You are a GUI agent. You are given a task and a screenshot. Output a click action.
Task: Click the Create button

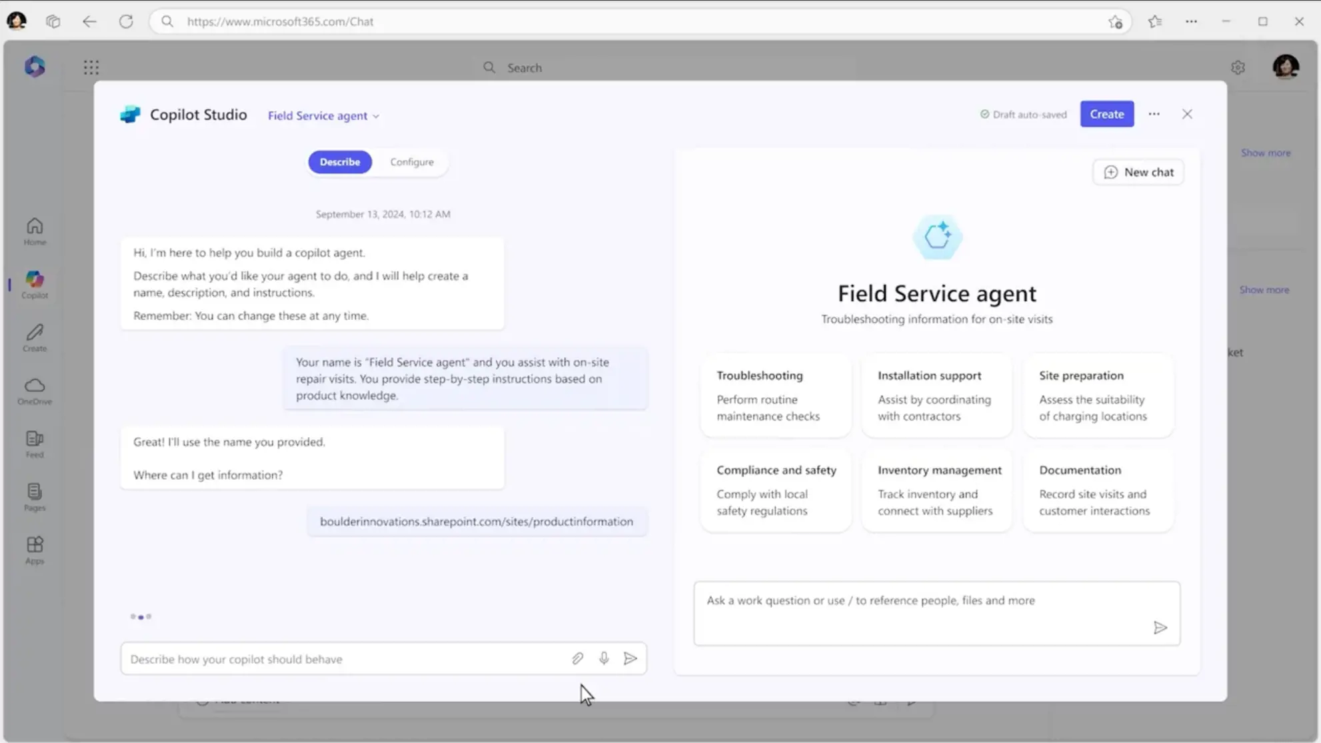(x=1106, y=114)
